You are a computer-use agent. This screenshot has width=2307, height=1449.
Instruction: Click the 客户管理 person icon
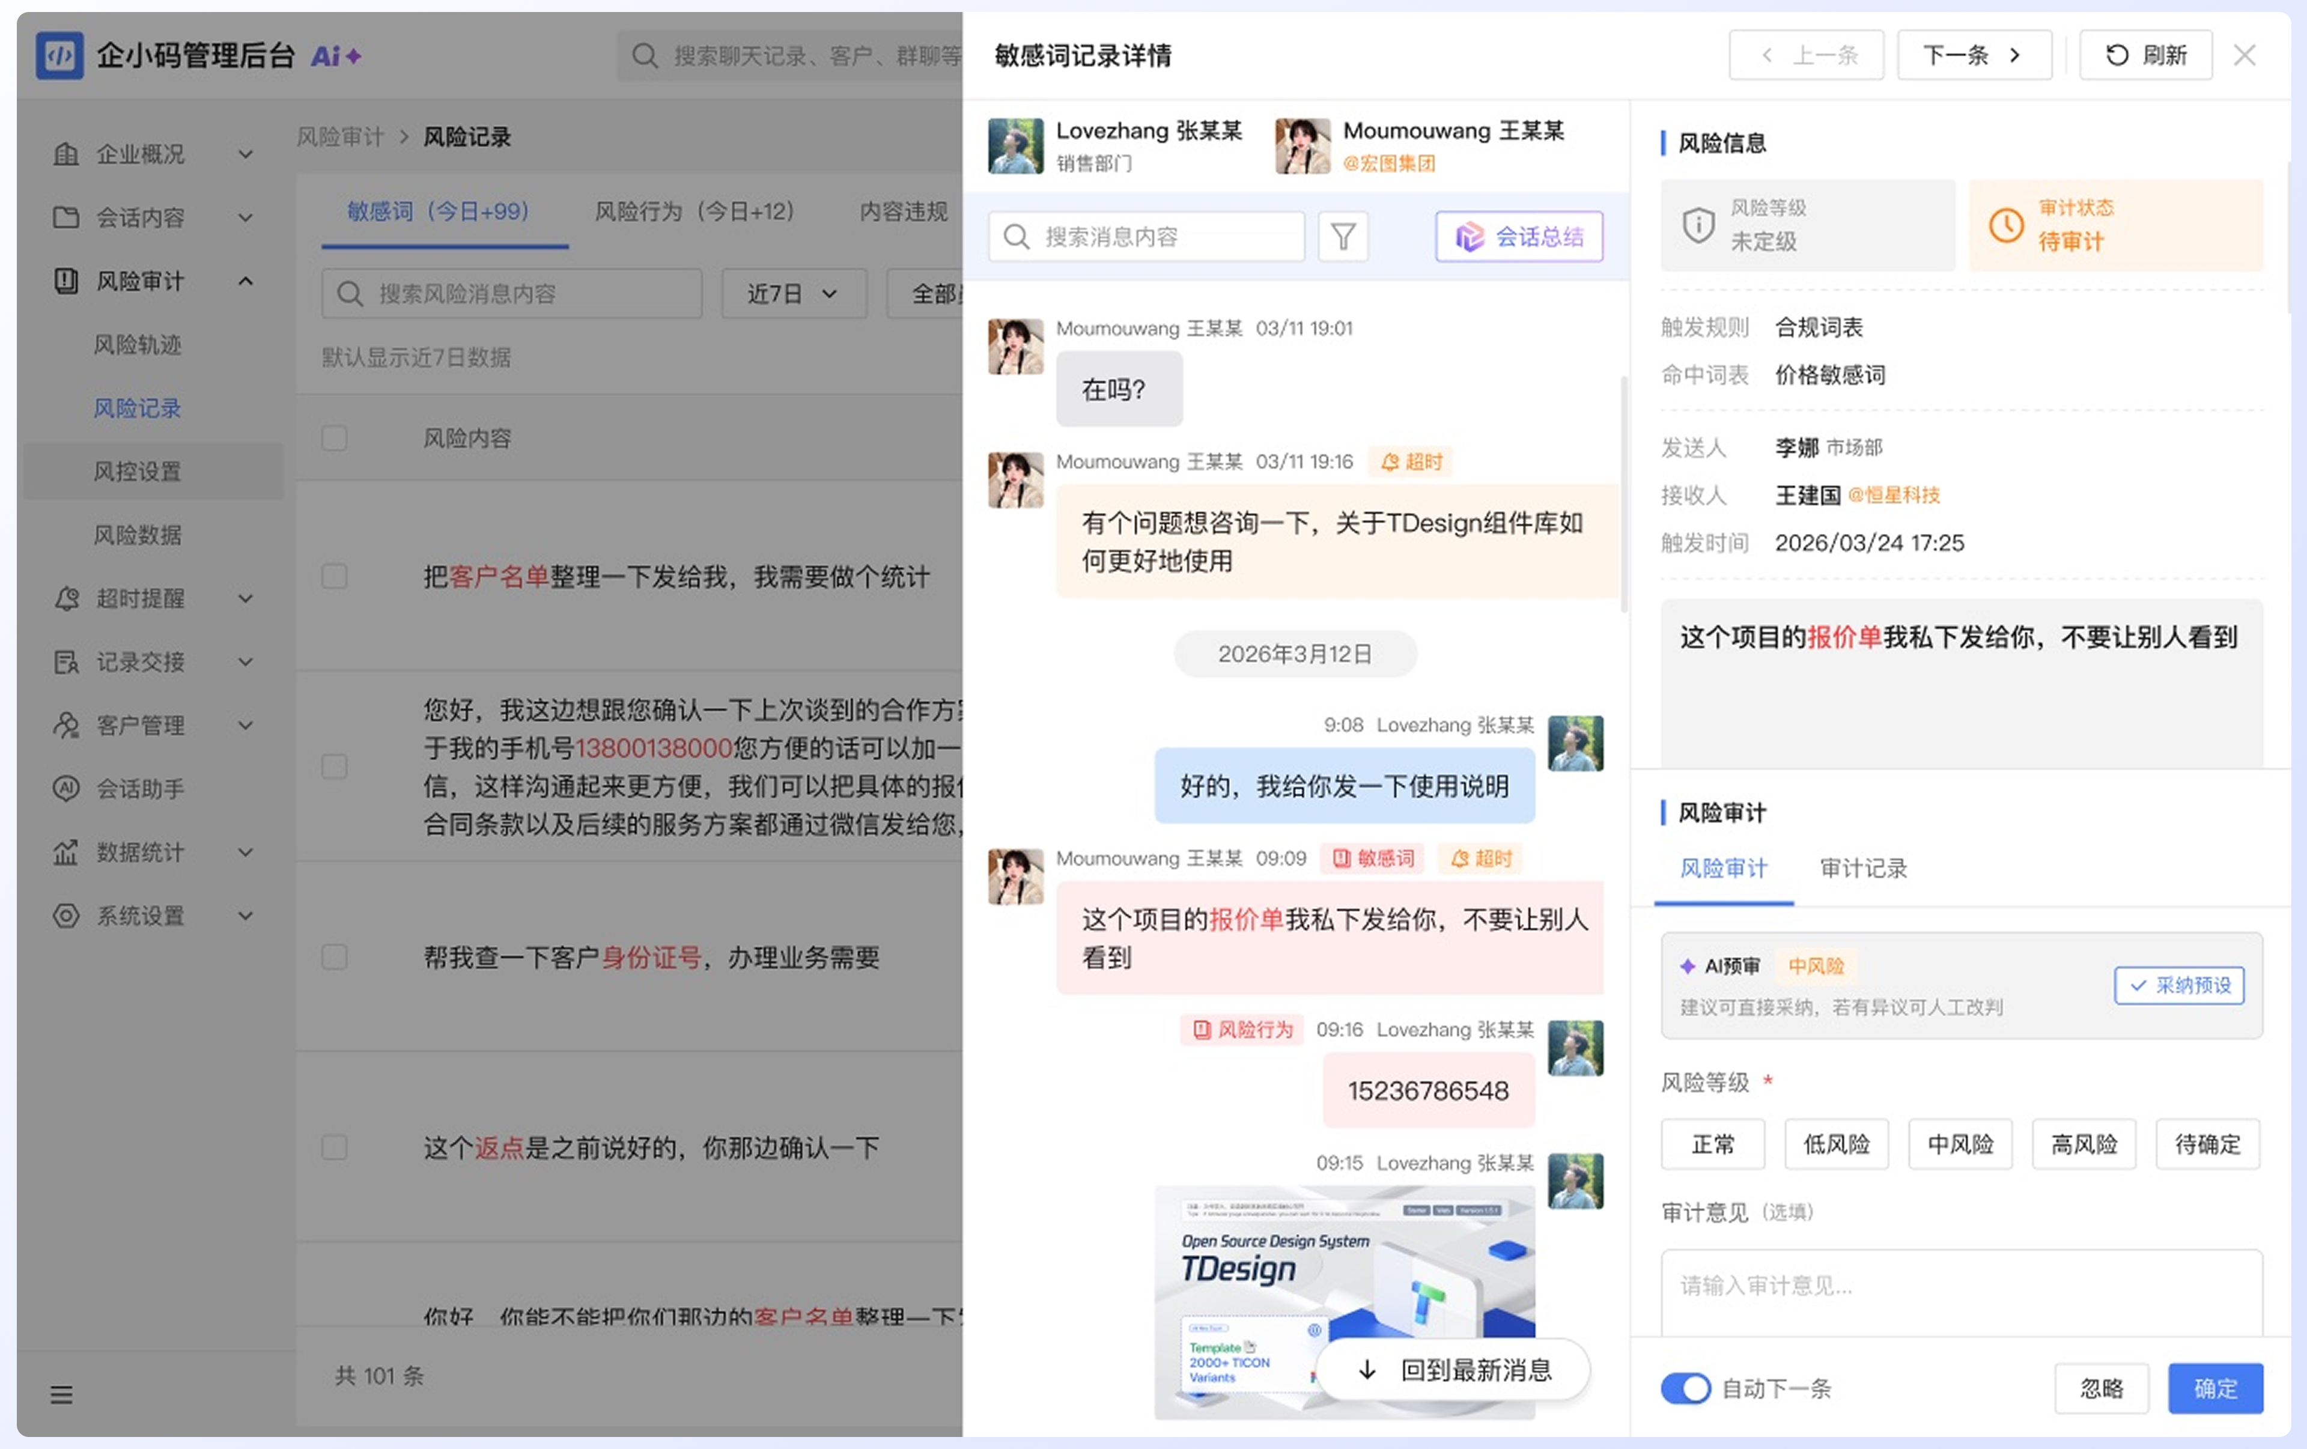66,725
